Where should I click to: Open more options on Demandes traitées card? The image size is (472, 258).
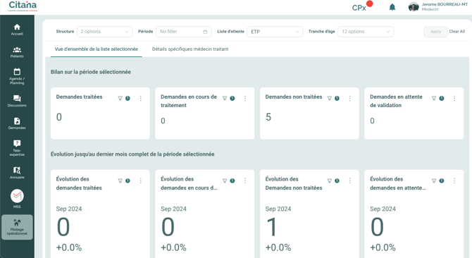point(141,98)
